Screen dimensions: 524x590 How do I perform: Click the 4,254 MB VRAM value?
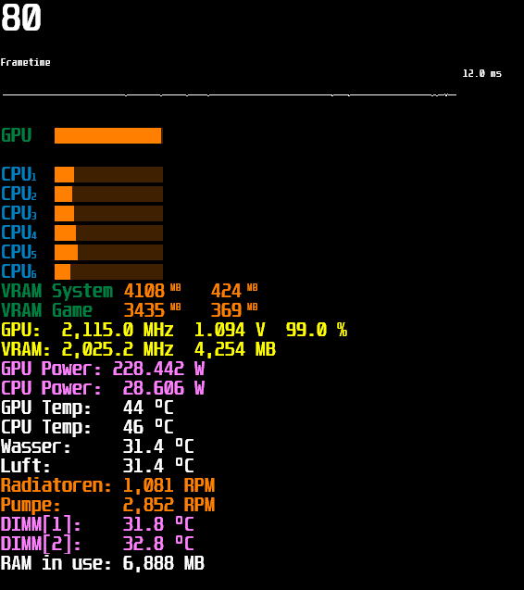(x=235, y=349)
